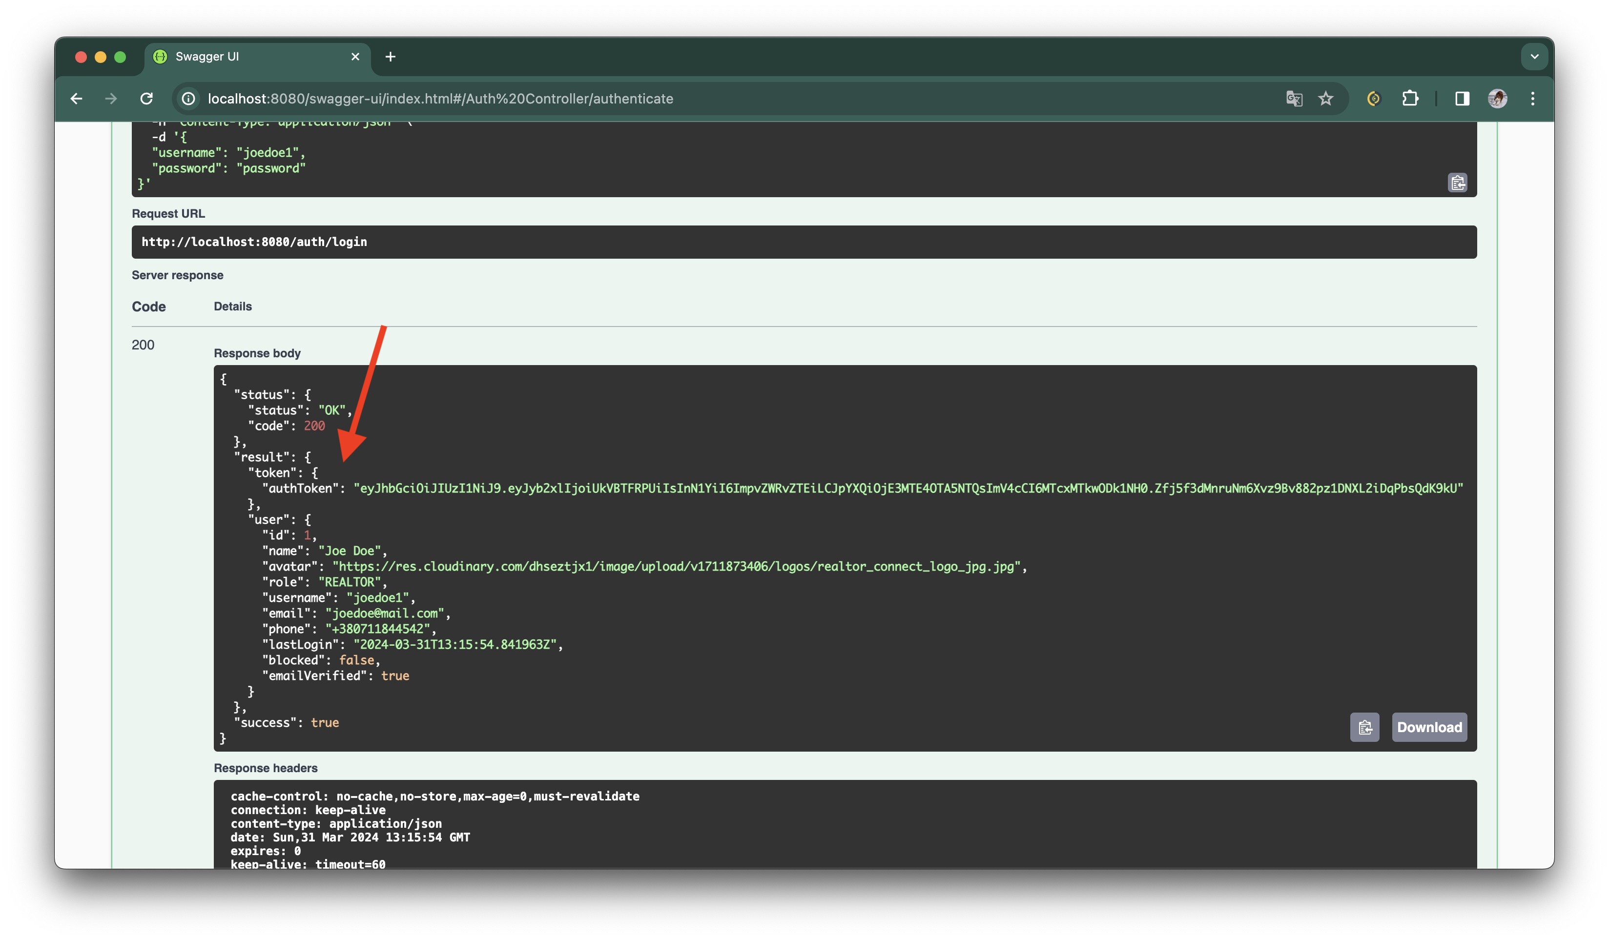Image resolution: width=1609 pixels, height=941 pixels.
Task: Click the browser extensions puzzle icon
Action: 1409,99
